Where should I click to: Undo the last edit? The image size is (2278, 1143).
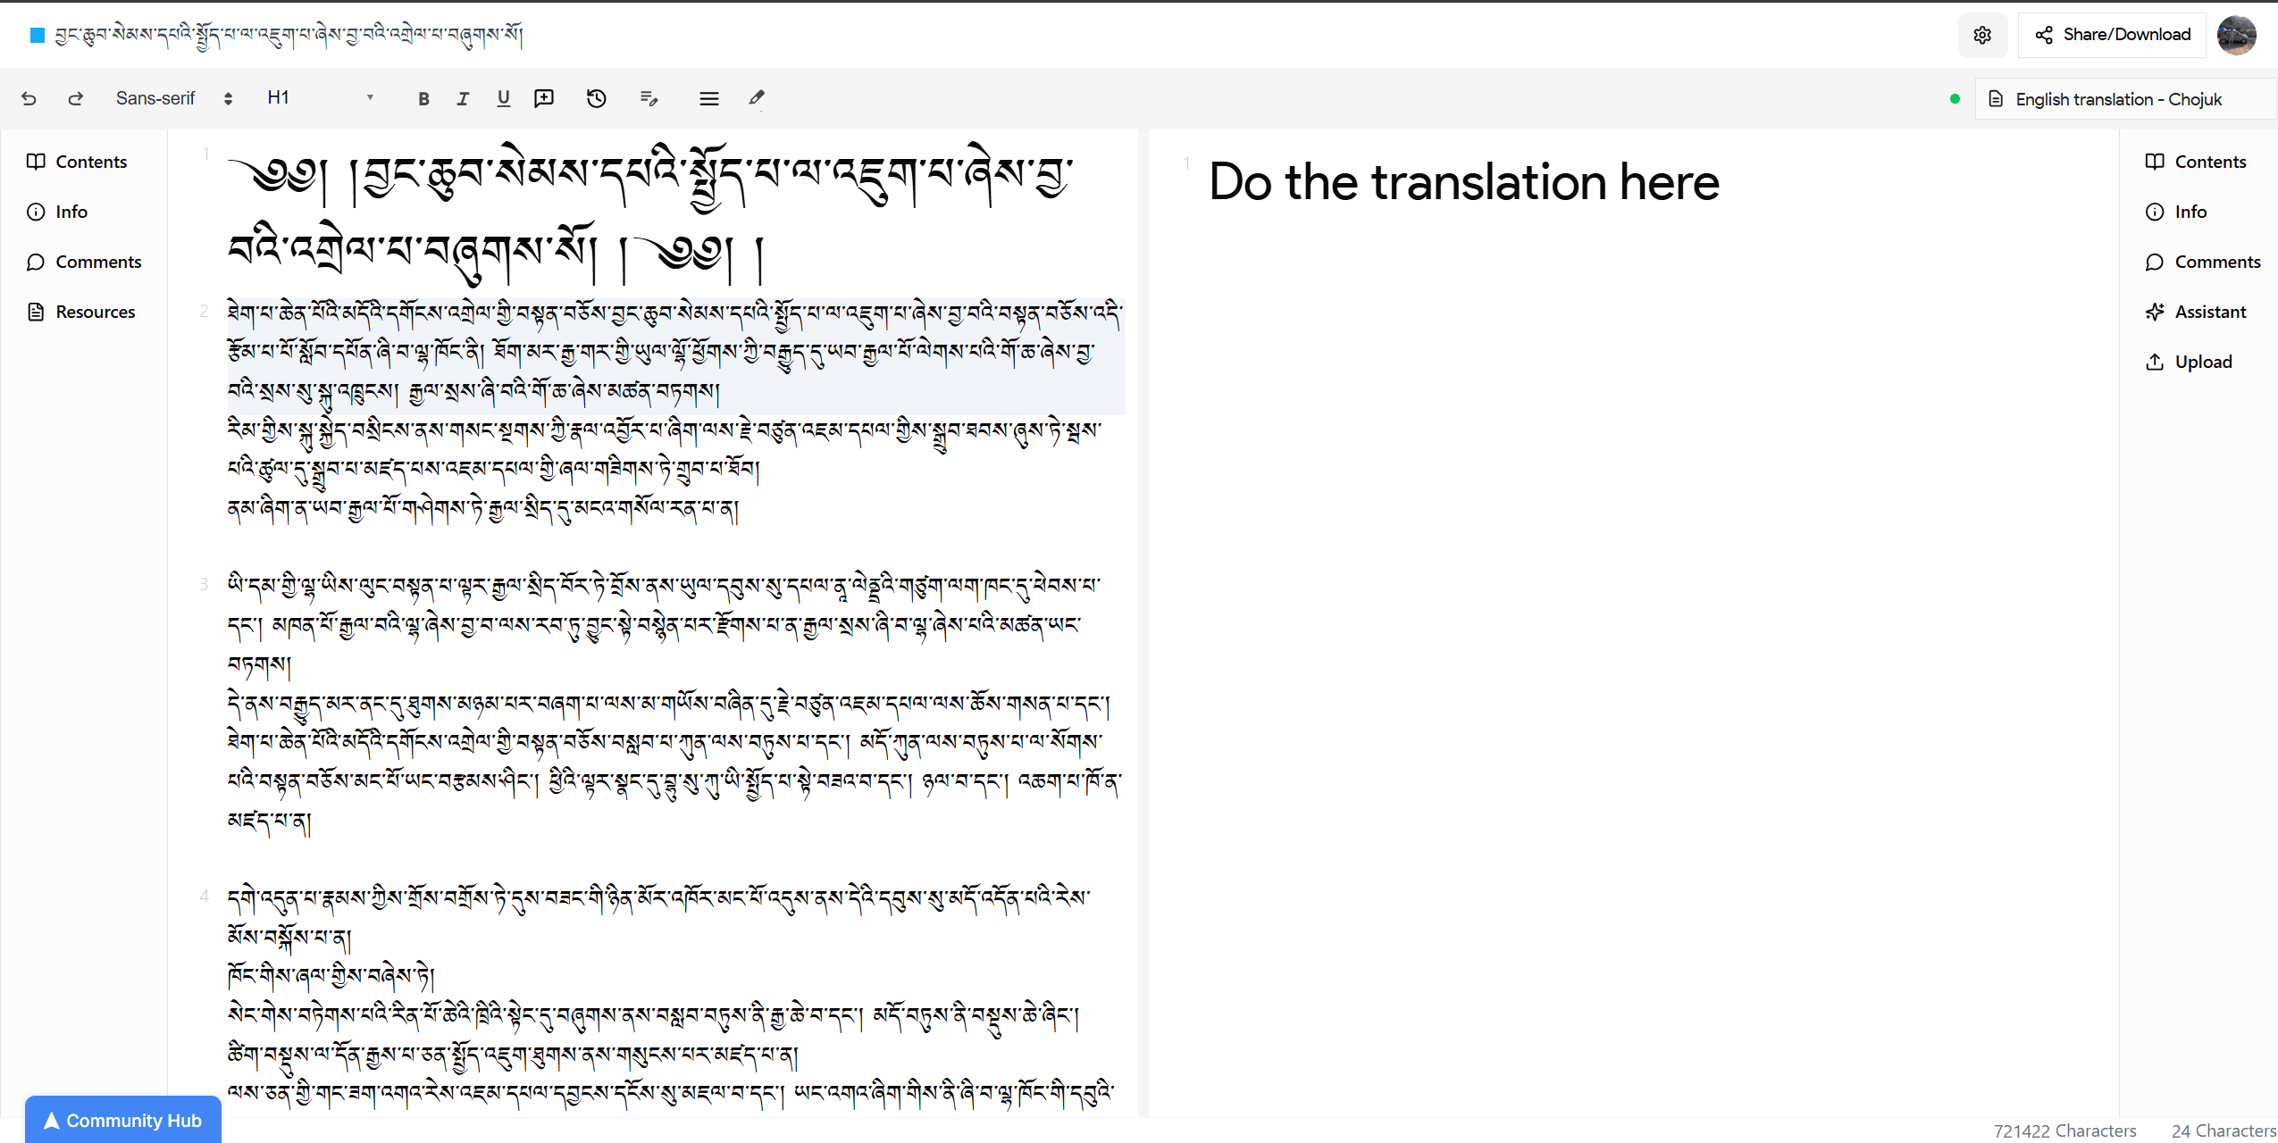pyautogui.click(x=29, y=98)
